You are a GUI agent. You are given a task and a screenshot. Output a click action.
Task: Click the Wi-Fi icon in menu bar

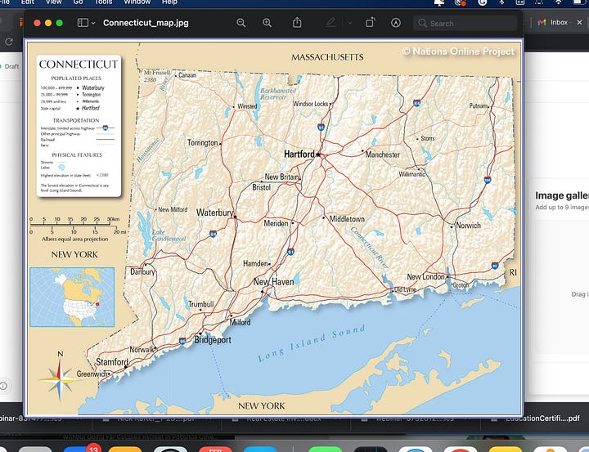pos(558,2)
